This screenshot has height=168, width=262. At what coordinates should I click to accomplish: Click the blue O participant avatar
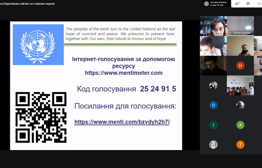tap(213, 105)
